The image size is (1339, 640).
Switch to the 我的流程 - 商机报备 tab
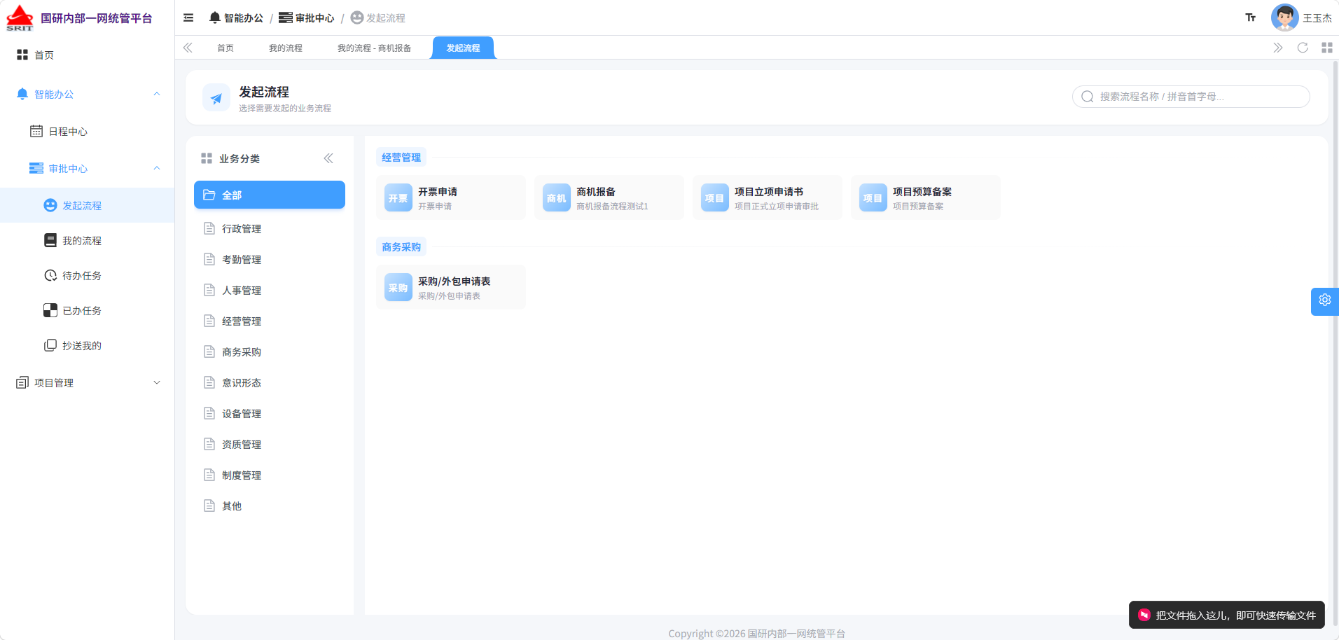[x=374, y=48]
